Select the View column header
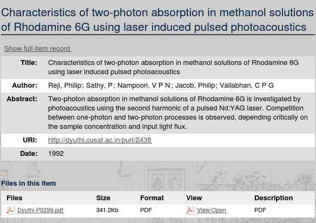This screenshot has width=316, height=223. (x=194, y=198)
